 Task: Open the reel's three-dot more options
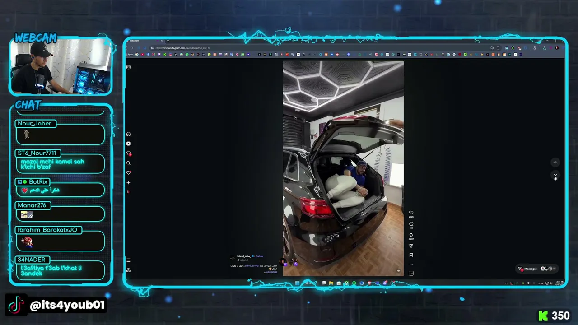[411, 264]
